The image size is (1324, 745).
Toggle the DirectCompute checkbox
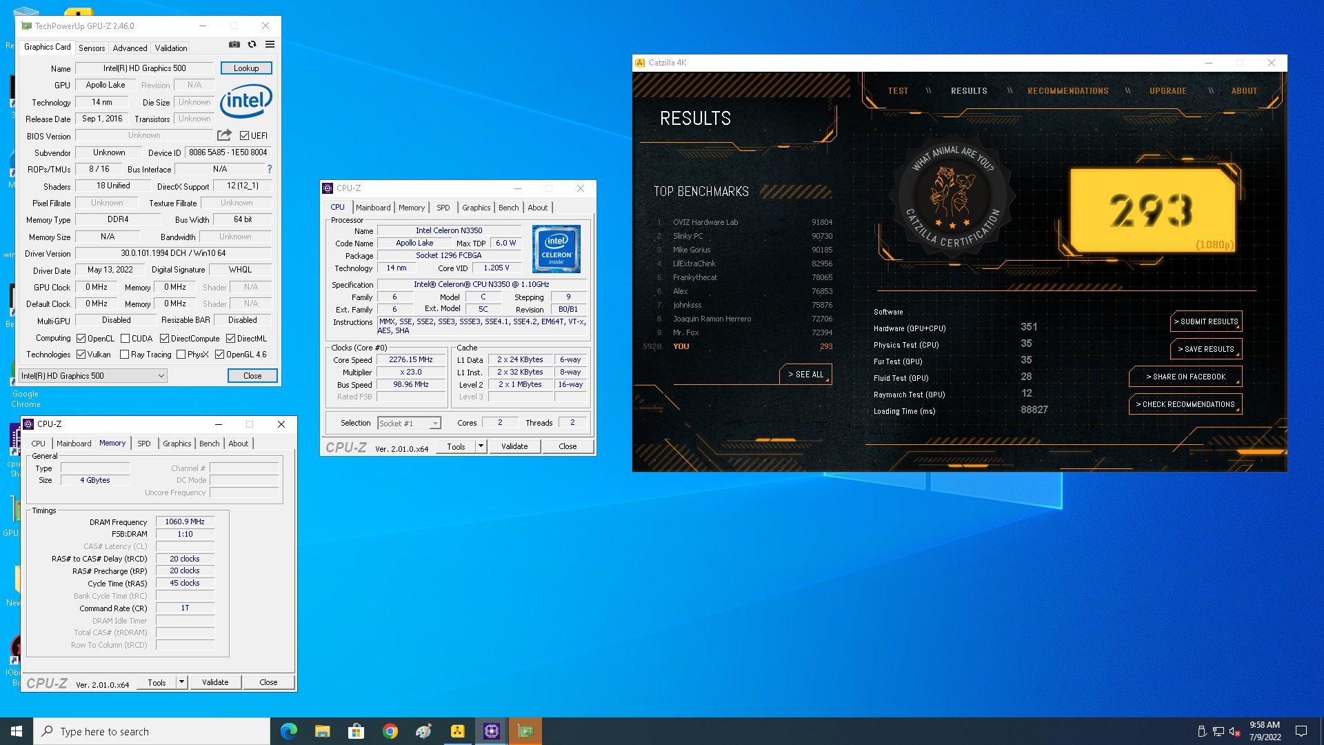(165, 339)
